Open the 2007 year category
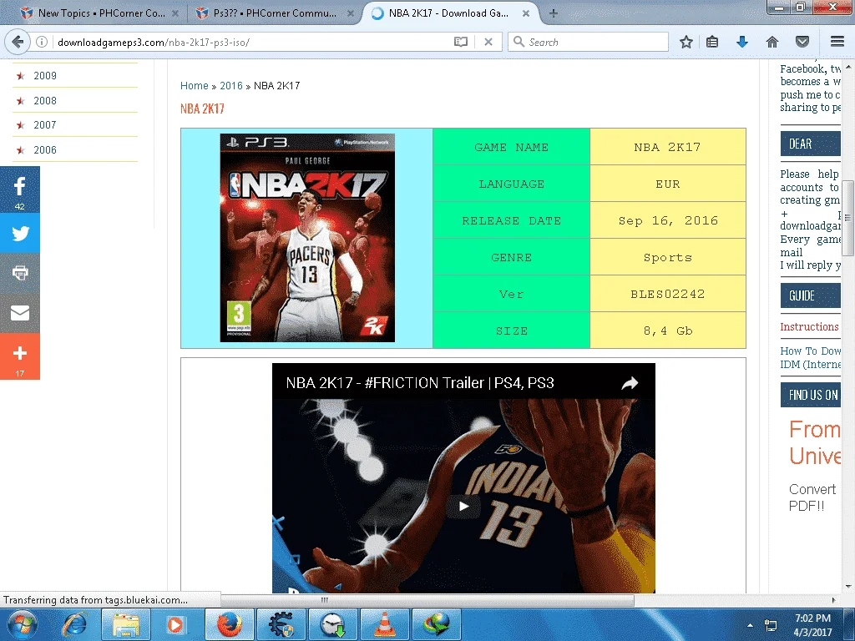 pyautogui.click(x=45, y=125)
